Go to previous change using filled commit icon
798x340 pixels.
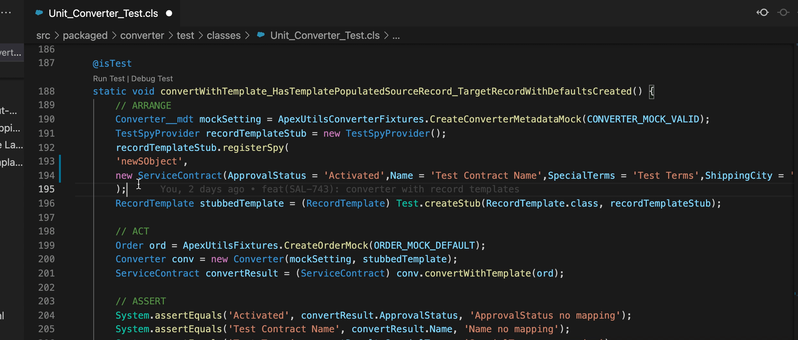(x=763, y=13)
